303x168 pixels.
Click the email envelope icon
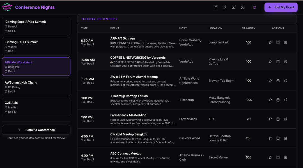(234, 7)
